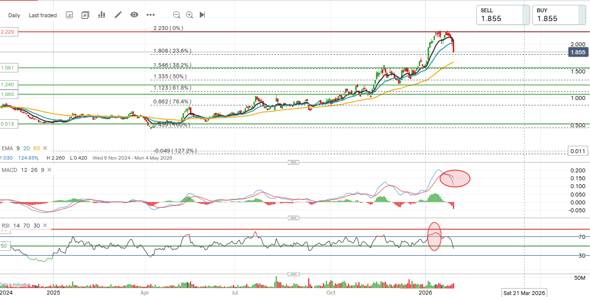Viewport: 590px width, 297px height.
Task: Open the indicators bar chart icon
Action: [x=102, y=15]
